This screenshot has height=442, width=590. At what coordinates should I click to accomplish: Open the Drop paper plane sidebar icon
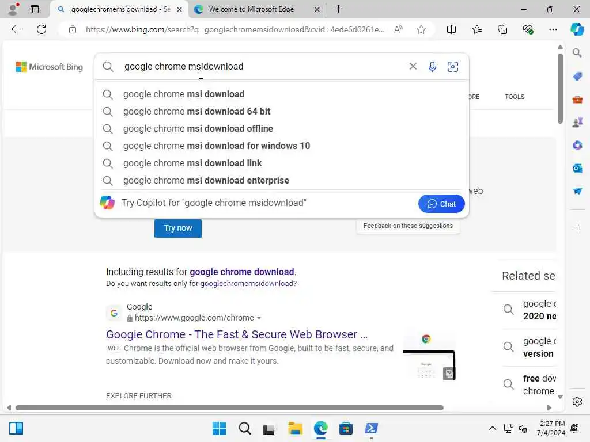coord(577,191)
